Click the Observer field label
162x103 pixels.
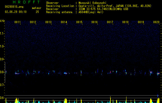click(x=52, y=3)
